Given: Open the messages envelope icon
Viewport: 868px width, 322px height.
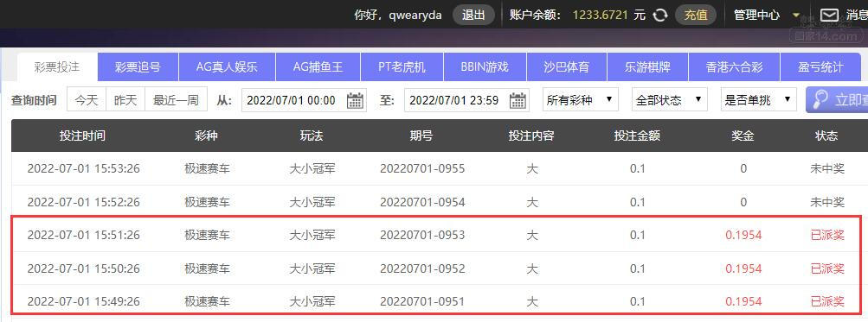Looking at the screenshot, I should pyautogui.click(x=829, y=15).
